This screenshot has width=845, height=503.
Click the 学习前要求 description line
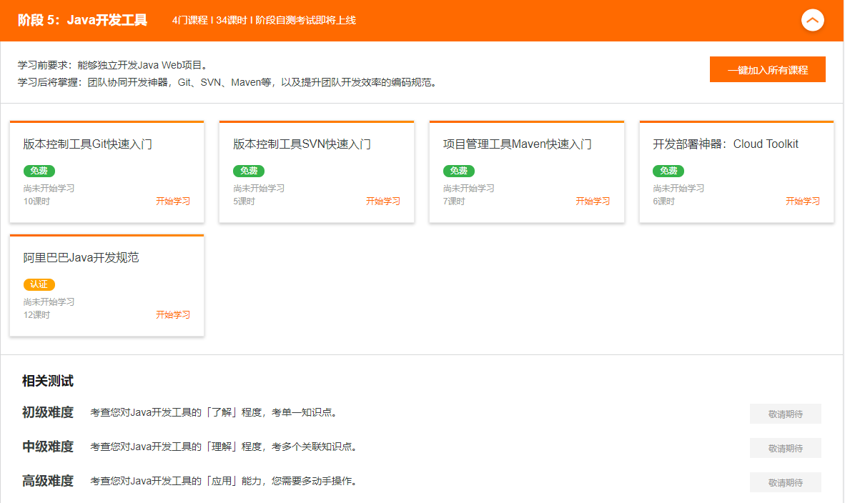[x=113, y=65]
